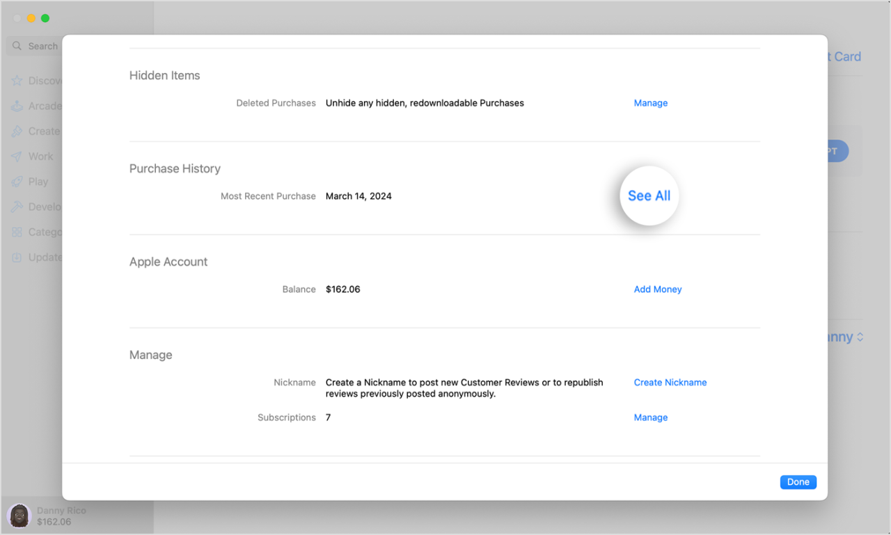
Task: Open the Gift Card link at top right
Action: (x=843, y=56)
